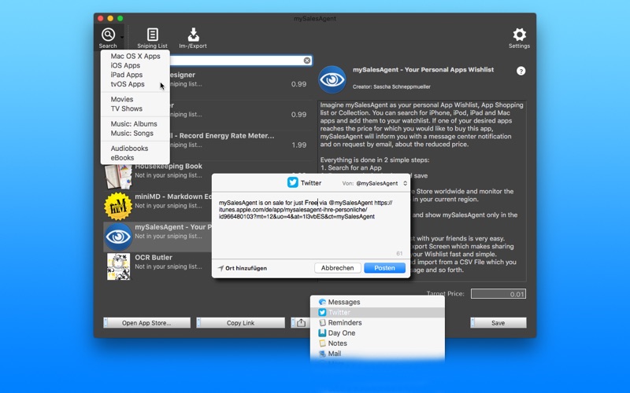Click the Copy Link button
630x393 pixels.
pos(240,323)
